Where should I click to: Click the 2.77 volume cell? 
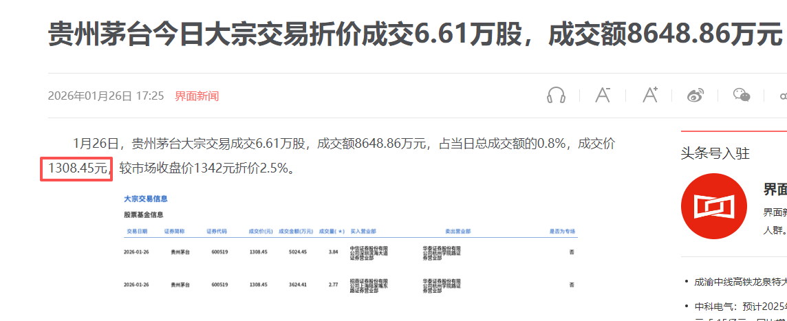(x=333, y=285)
